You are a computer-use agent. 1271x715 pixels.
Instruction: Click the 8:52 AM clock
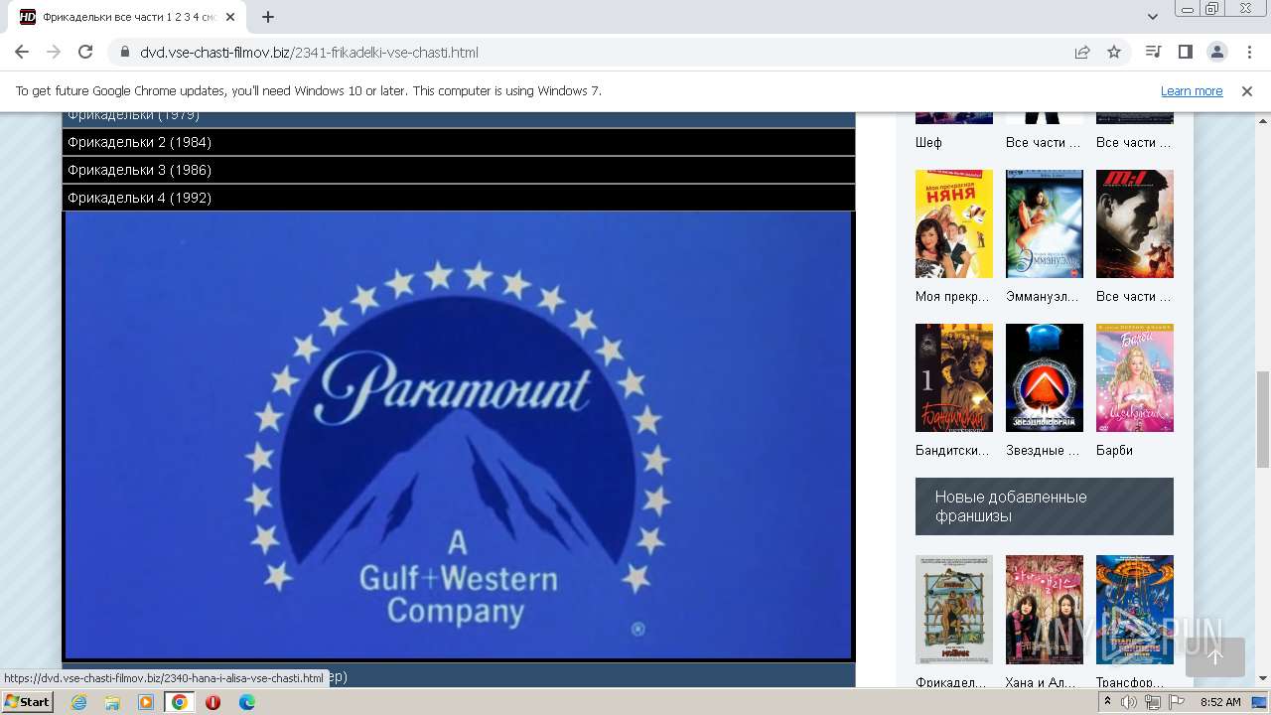point(1219,702)
